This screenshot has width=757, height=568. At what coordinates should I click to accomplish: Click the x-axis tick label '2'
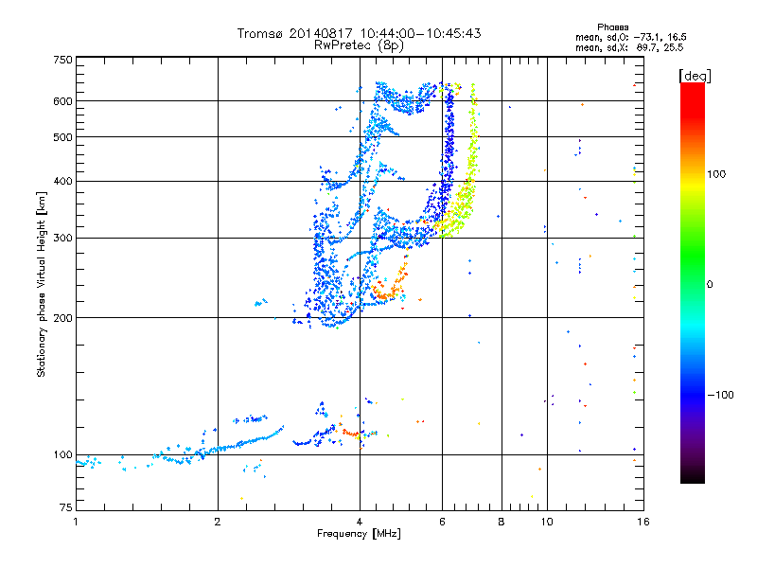coord(218,522)
